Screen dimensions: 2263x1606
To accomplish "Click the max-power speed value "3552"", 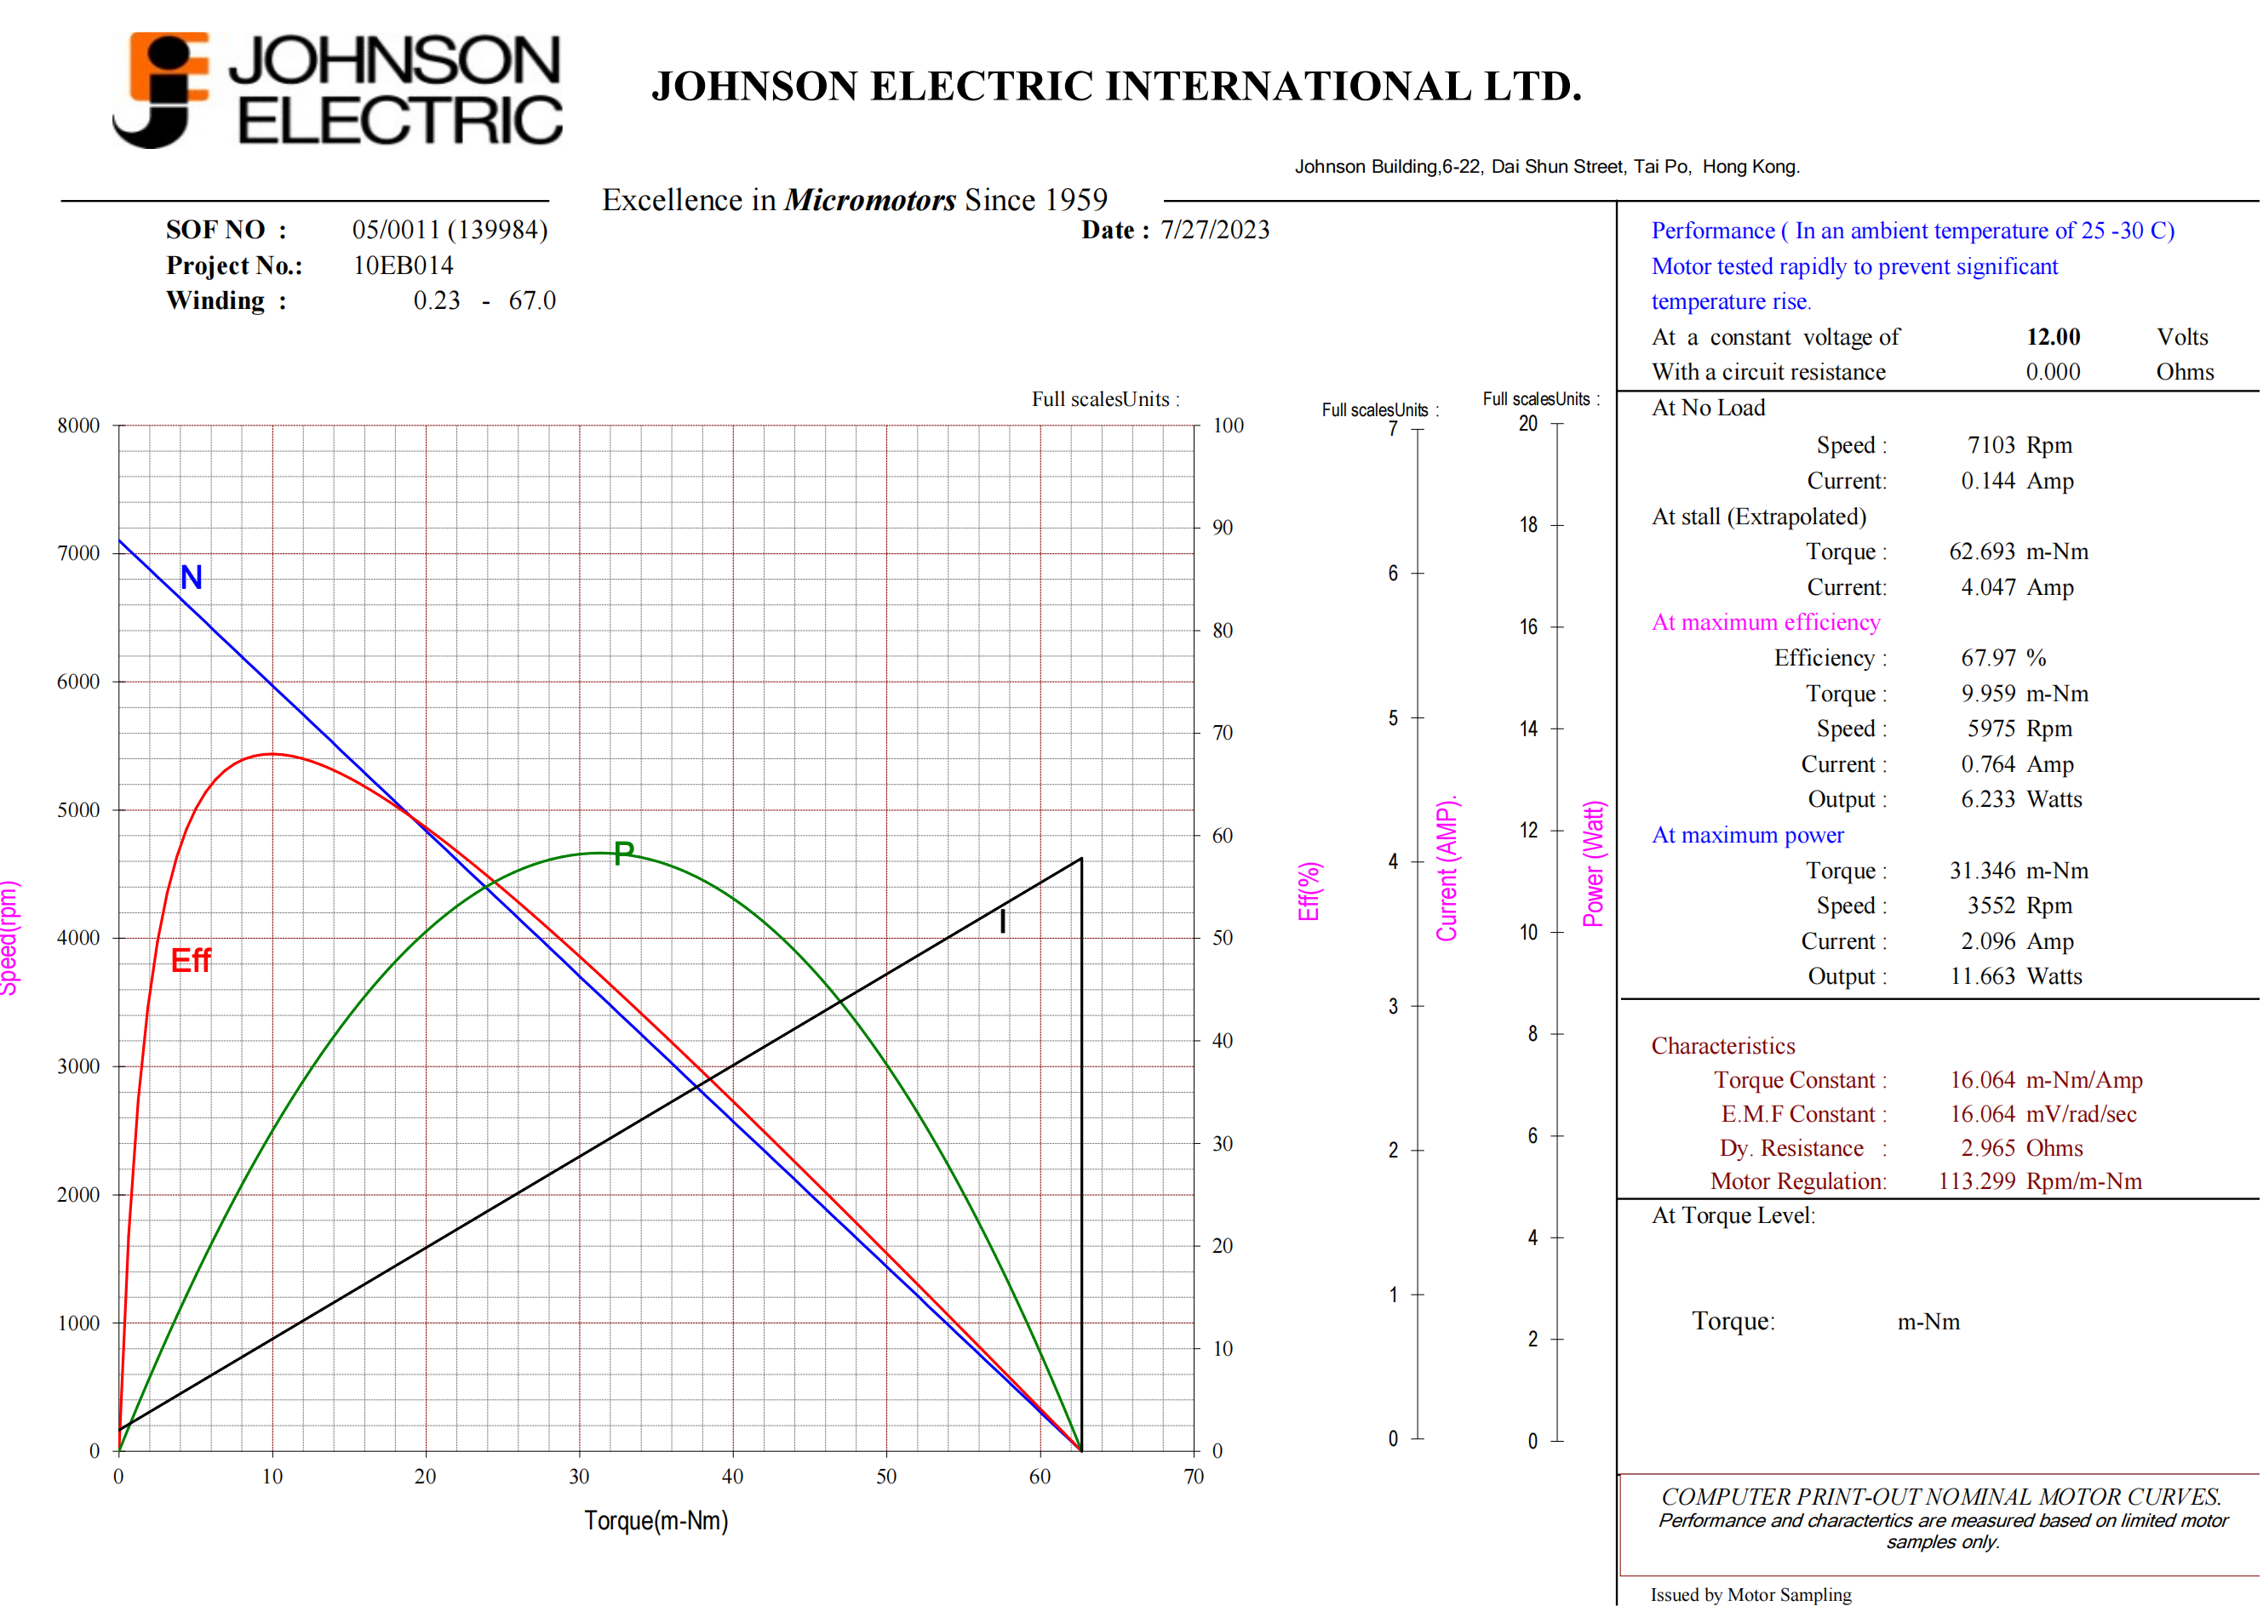I will click(1991, 906).
